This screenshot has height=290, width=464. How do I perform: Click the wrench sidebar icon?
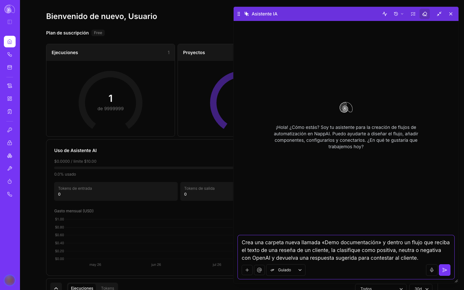coord(10,169)
